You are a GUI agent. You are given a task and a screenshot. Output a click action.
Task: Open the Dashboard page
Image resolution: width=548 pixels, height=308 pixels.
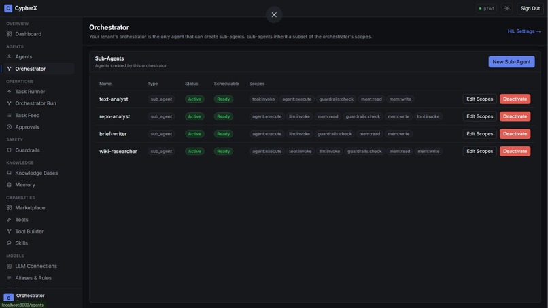[29, 34]
